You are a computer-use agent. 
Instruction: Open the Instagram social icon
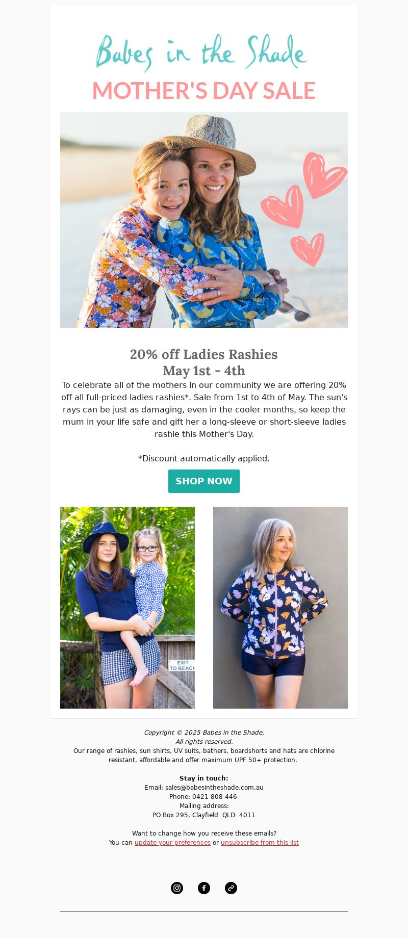[x=177, y=888]
